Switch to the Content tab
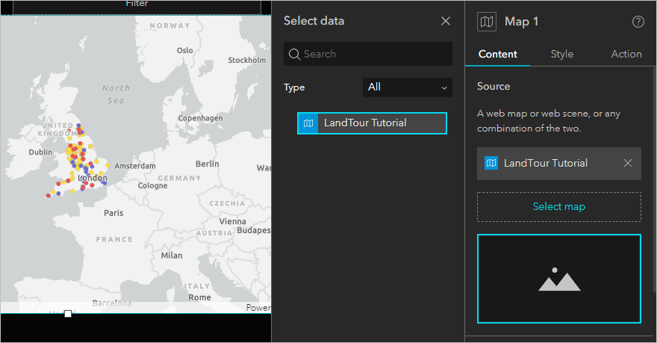 coord(497,54)
